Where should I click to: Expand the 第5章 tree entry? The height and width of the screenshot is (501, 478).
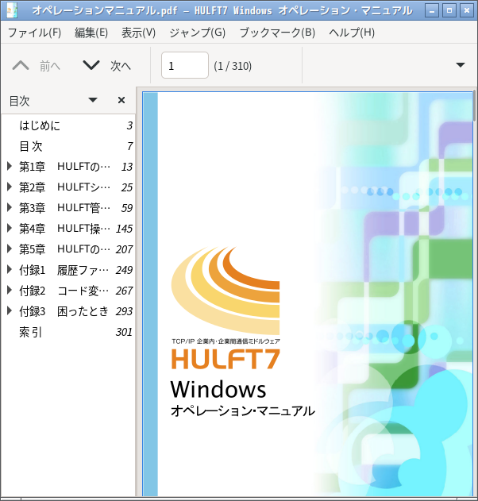tap(10, 249)
